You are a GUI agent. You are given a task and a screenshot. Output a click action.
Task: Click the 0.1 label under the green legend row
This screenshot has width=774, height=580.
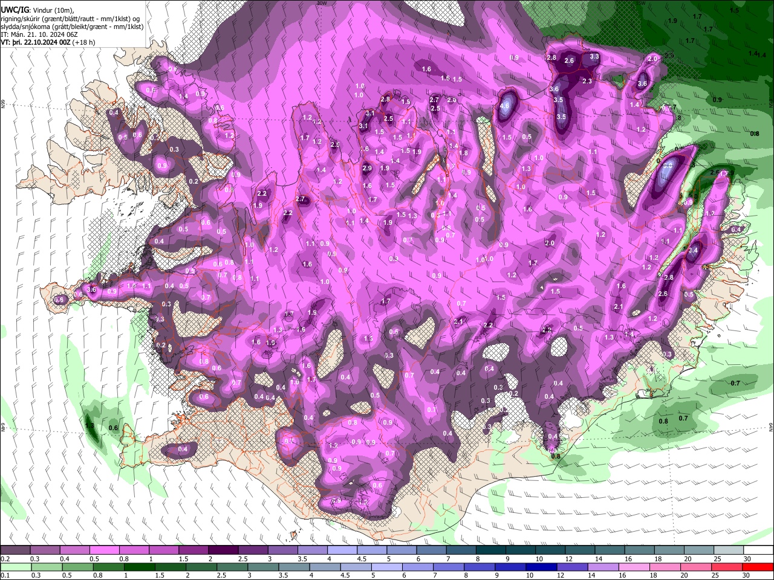(x=4, y=575)
